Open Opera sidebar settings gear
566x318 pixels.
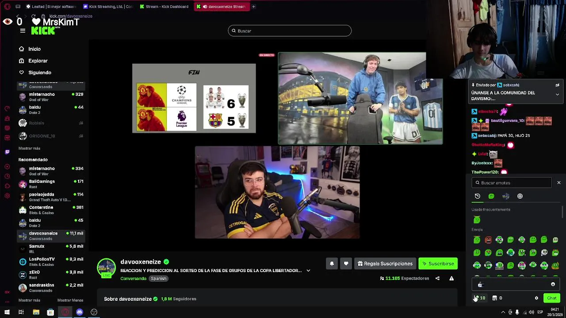(7, 196)
